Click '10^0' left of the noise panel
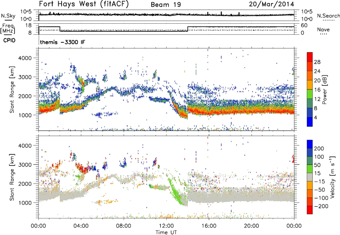Viewport: 340px width, 235px height. coord(26,19)
